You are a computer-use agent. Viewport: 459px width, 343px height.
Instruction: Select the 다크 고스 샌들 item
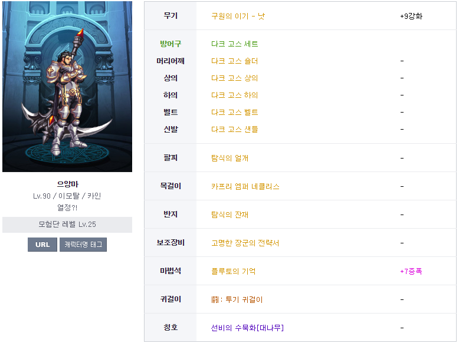[234, 129]
